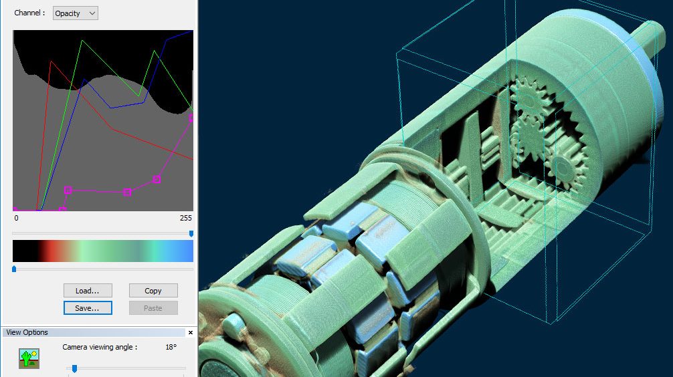
Task: Click the upper range slider handle above color bar
Action: coord(191,233)
